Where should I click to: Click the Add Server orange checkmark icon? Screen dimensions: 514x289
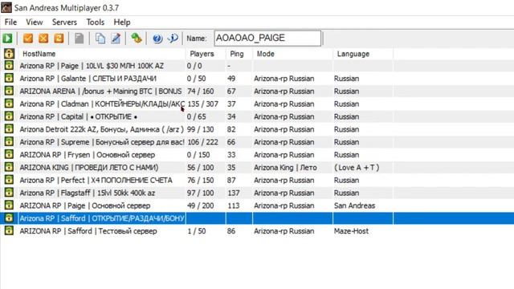pyautogui.click(x=28, y=39)
